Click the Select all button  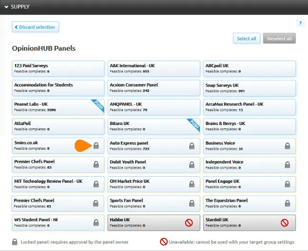tap(246, 38)
